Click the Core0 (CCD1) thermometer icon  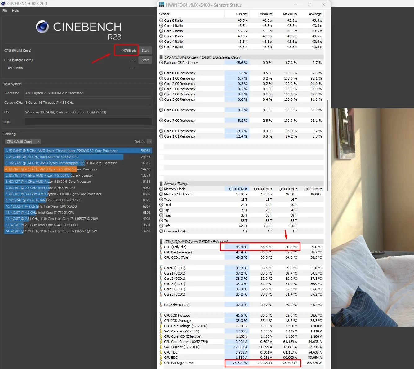(x=161, y=268)
